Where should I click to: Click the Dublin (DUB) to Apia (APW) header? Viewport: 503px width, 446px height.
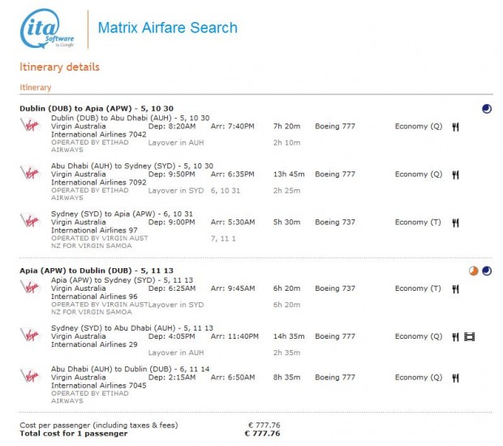96,108
